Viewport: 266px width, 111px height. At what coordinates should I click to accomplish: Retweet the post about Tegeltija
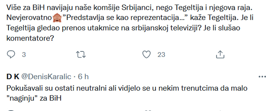[81, 55]
